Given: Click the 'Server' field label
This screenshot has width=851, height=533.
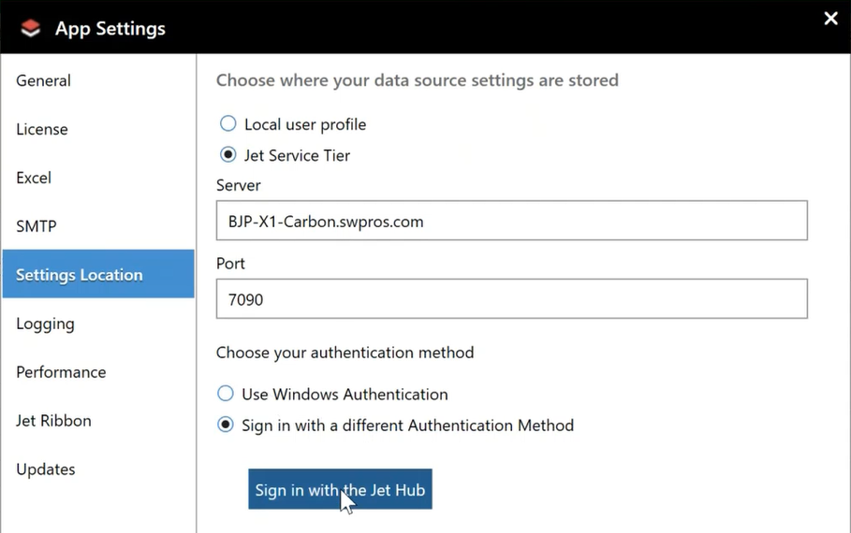Looking at the screenshot, I should [x=238, y=185].
